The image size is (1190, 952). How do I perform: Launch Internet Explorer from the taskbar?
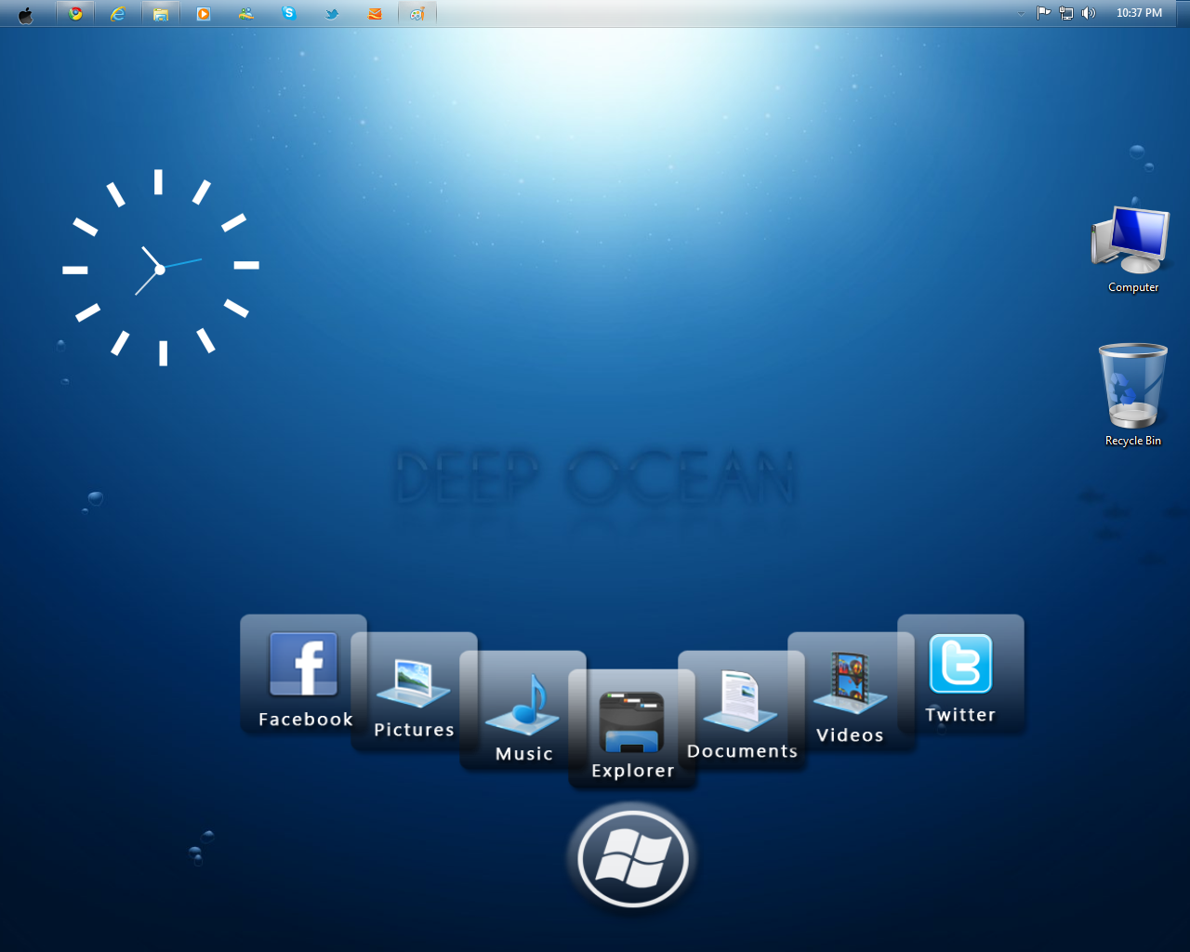(x=118, y=12)
